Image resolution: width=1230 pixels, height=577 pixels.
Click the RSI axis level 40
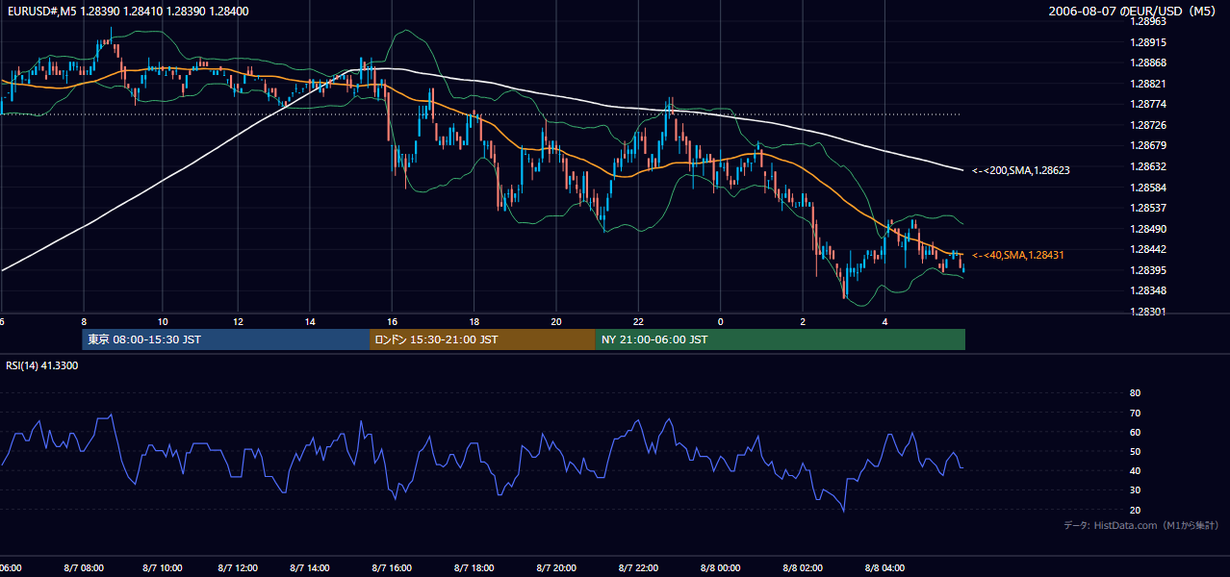pos(1135,470)
